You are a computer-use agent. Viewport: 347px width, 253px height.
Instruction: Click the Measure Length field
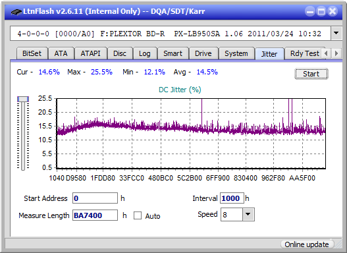(x=95, y=215)
